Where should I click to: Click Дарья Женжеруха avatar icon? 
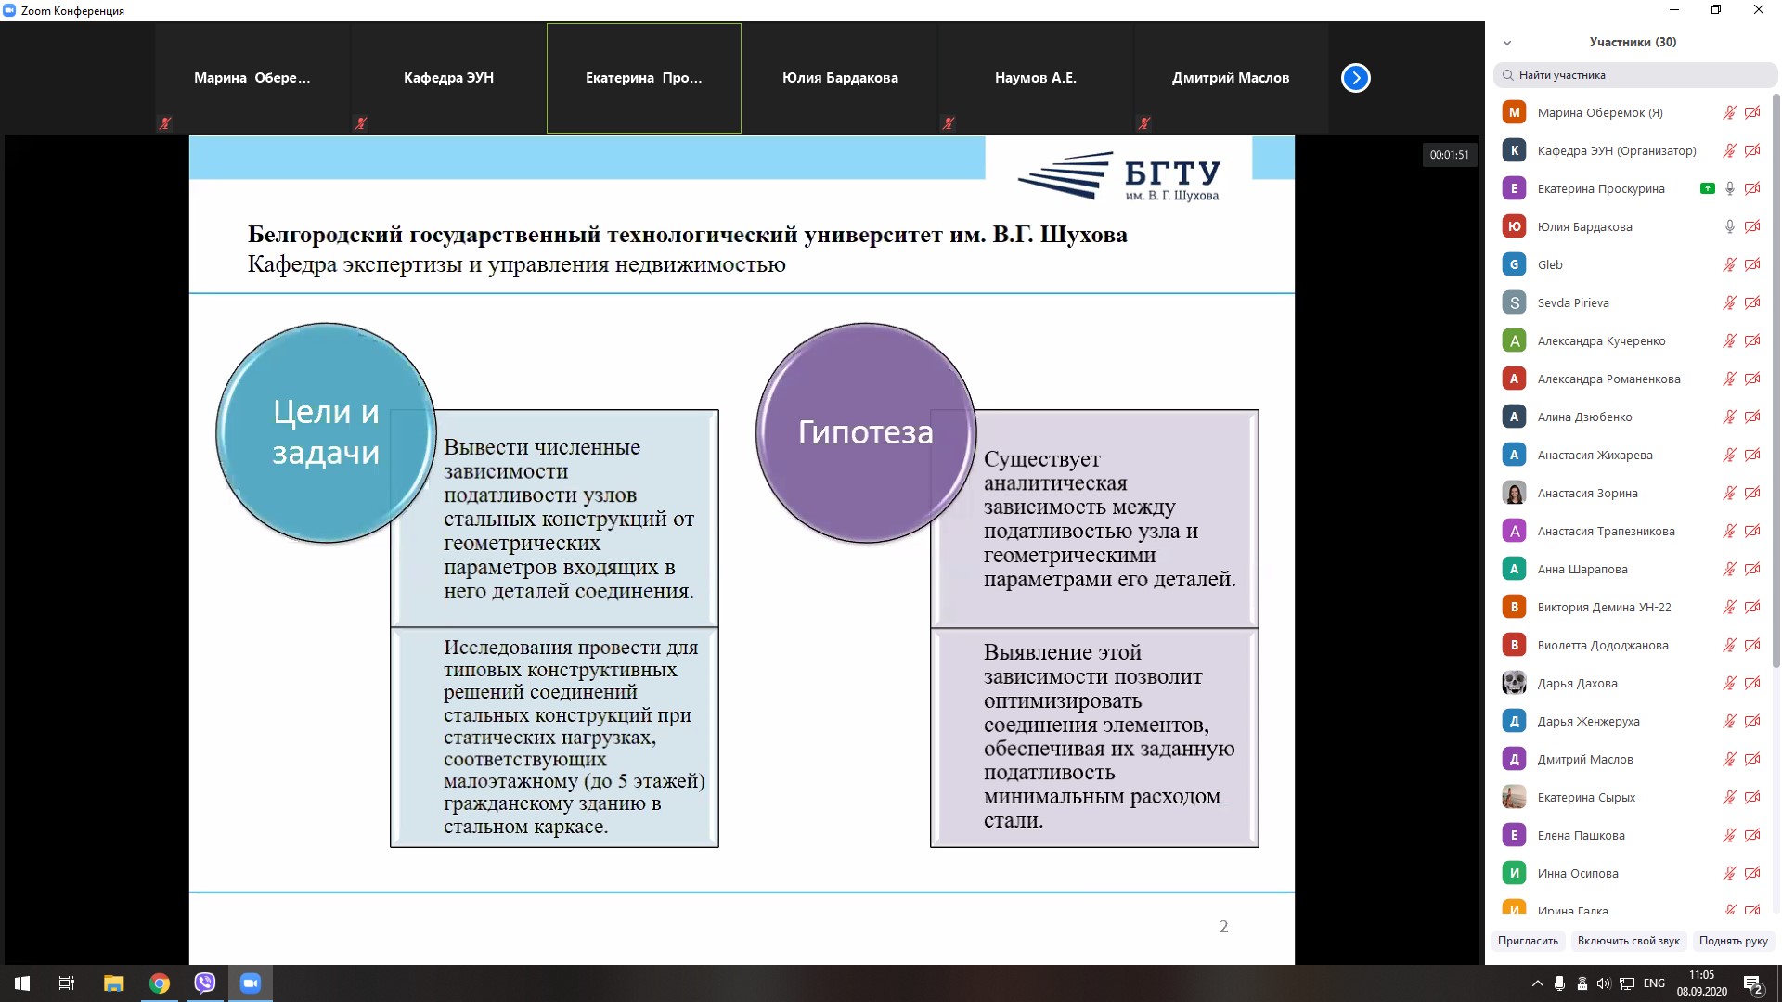tap(1514, 721)
